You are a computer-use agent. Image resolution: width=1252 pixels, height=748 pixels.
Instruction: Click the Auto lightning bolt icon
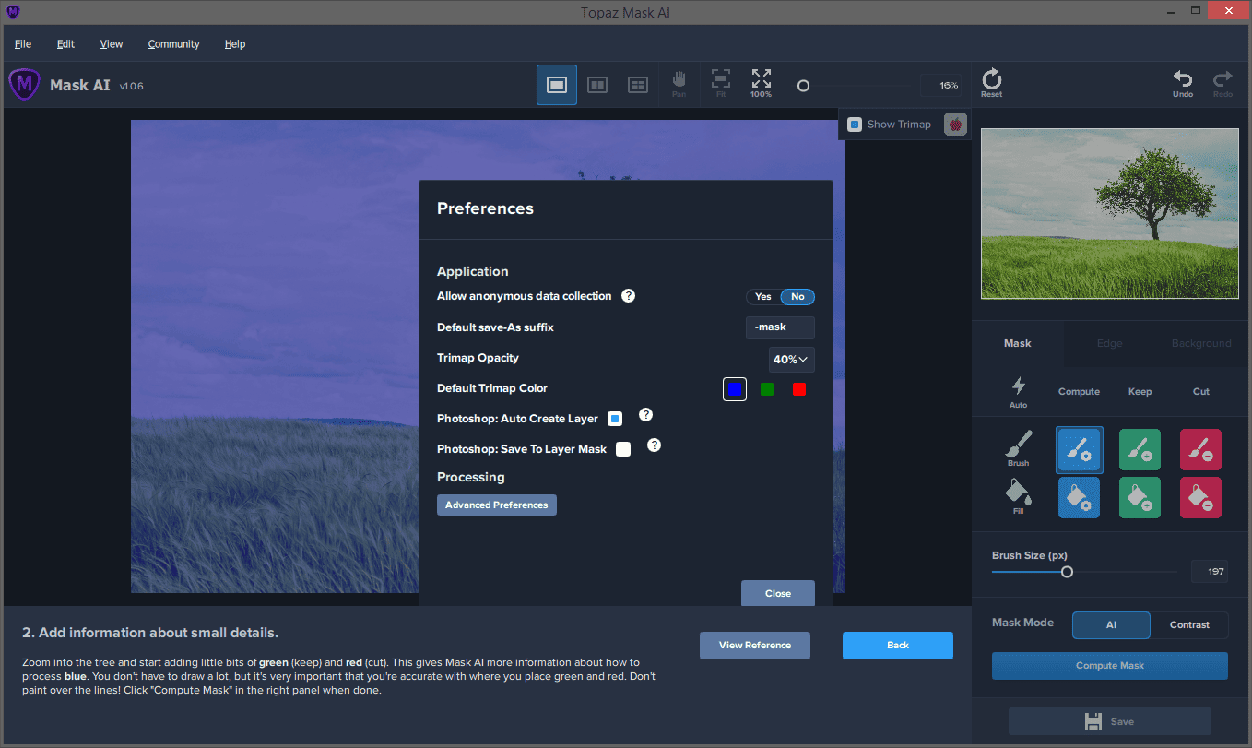click(1018, 391)
